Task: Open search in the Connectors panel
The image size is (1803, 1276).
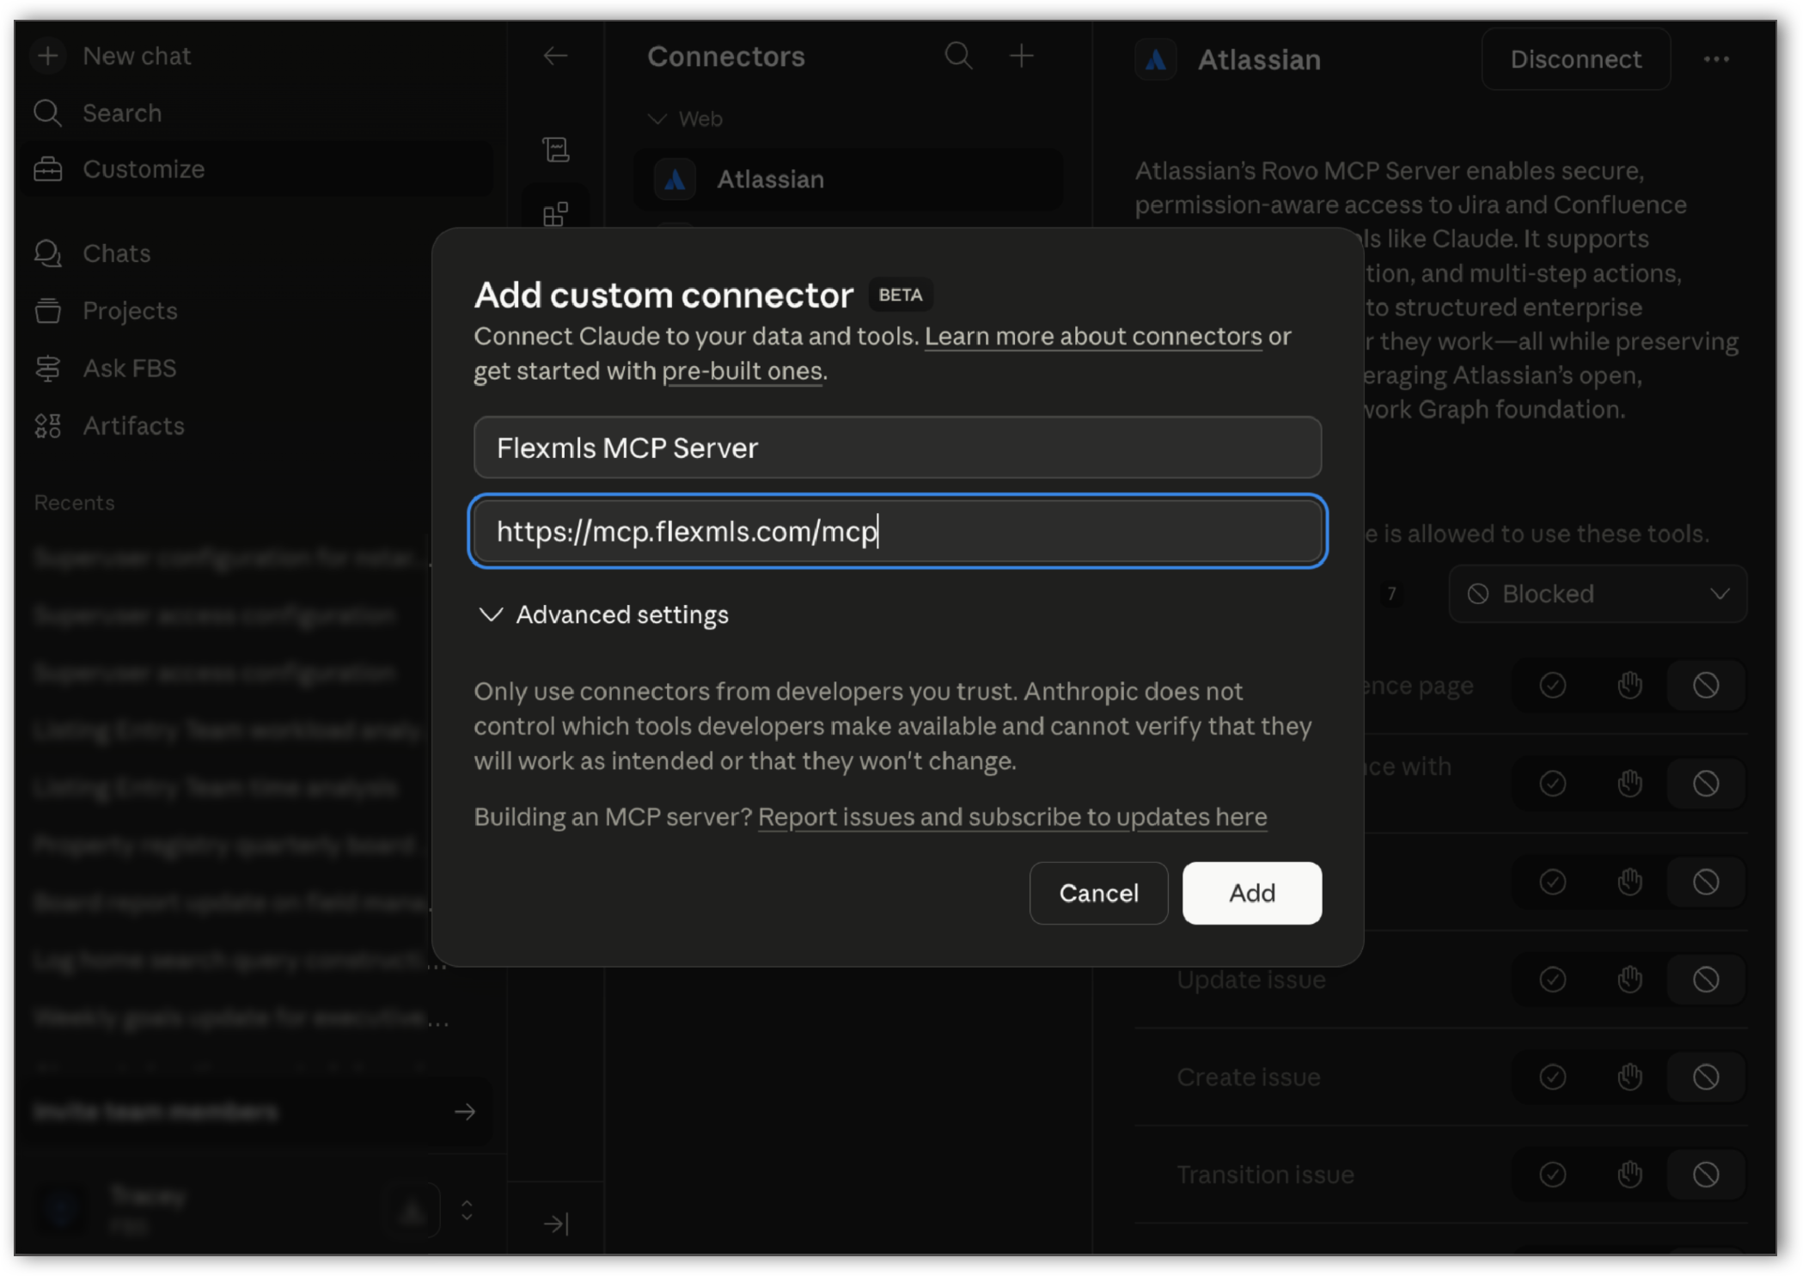Action: 959,56
